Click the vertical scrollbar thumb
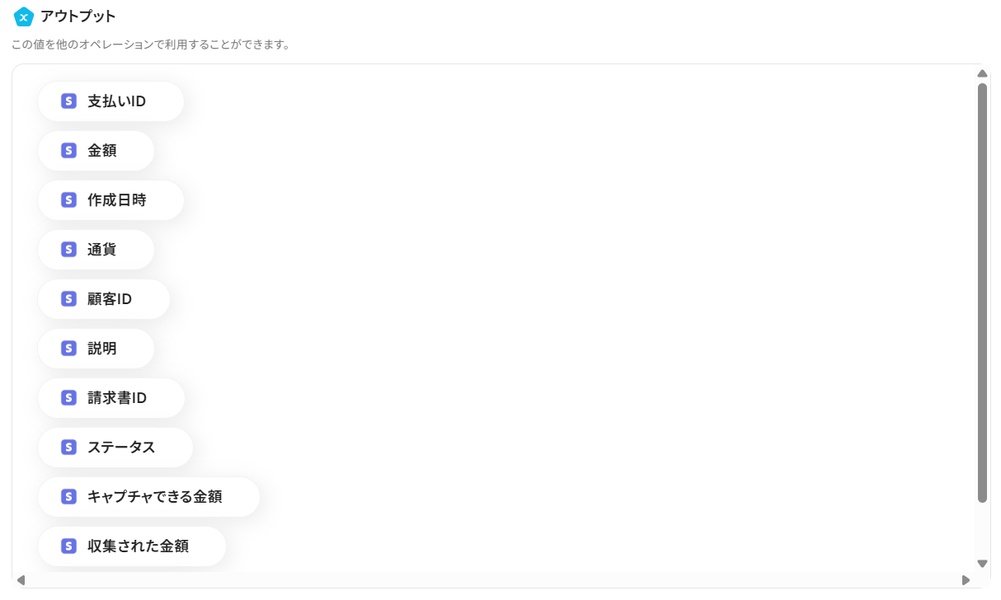This screenshot has width=1001, height=600. click(x=982, y=293)
